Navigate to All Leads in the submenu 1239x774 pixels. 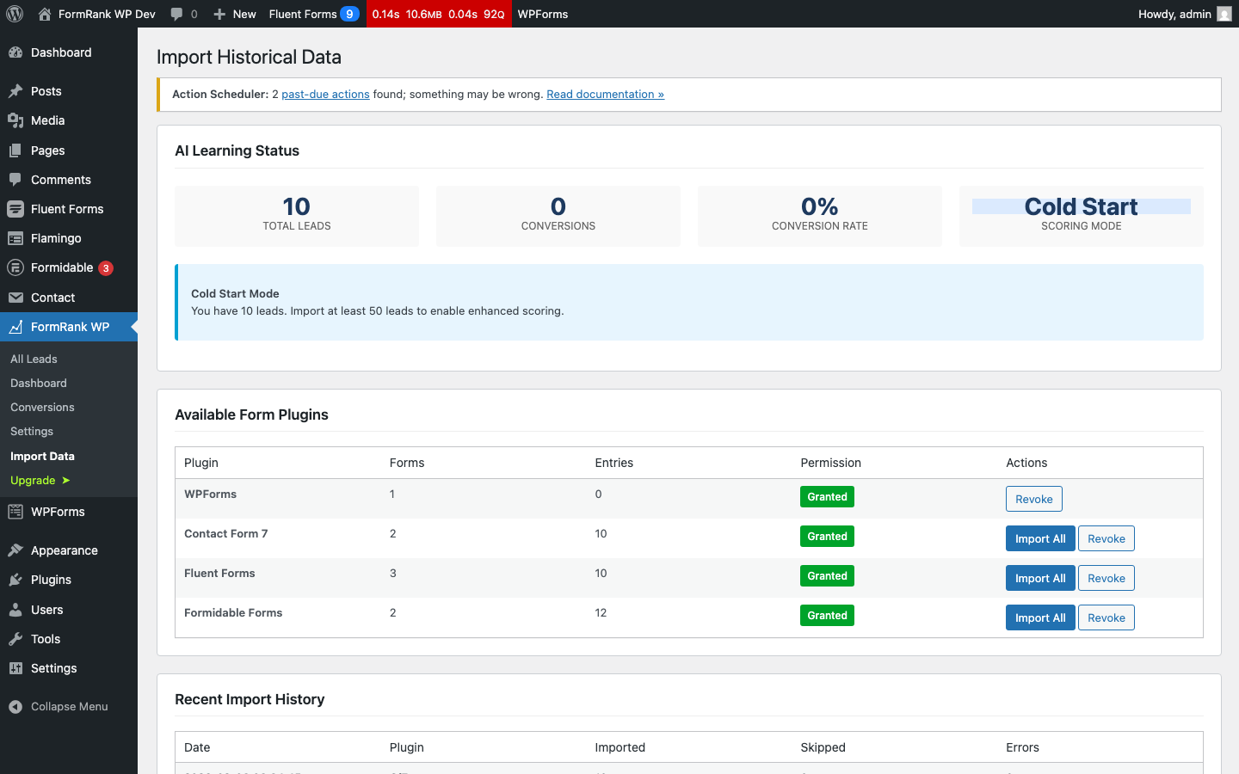(x=34, y=359)
